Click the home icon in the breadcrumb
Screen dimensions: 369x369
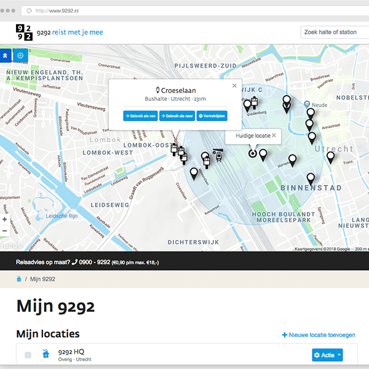(x=19, y=279)
